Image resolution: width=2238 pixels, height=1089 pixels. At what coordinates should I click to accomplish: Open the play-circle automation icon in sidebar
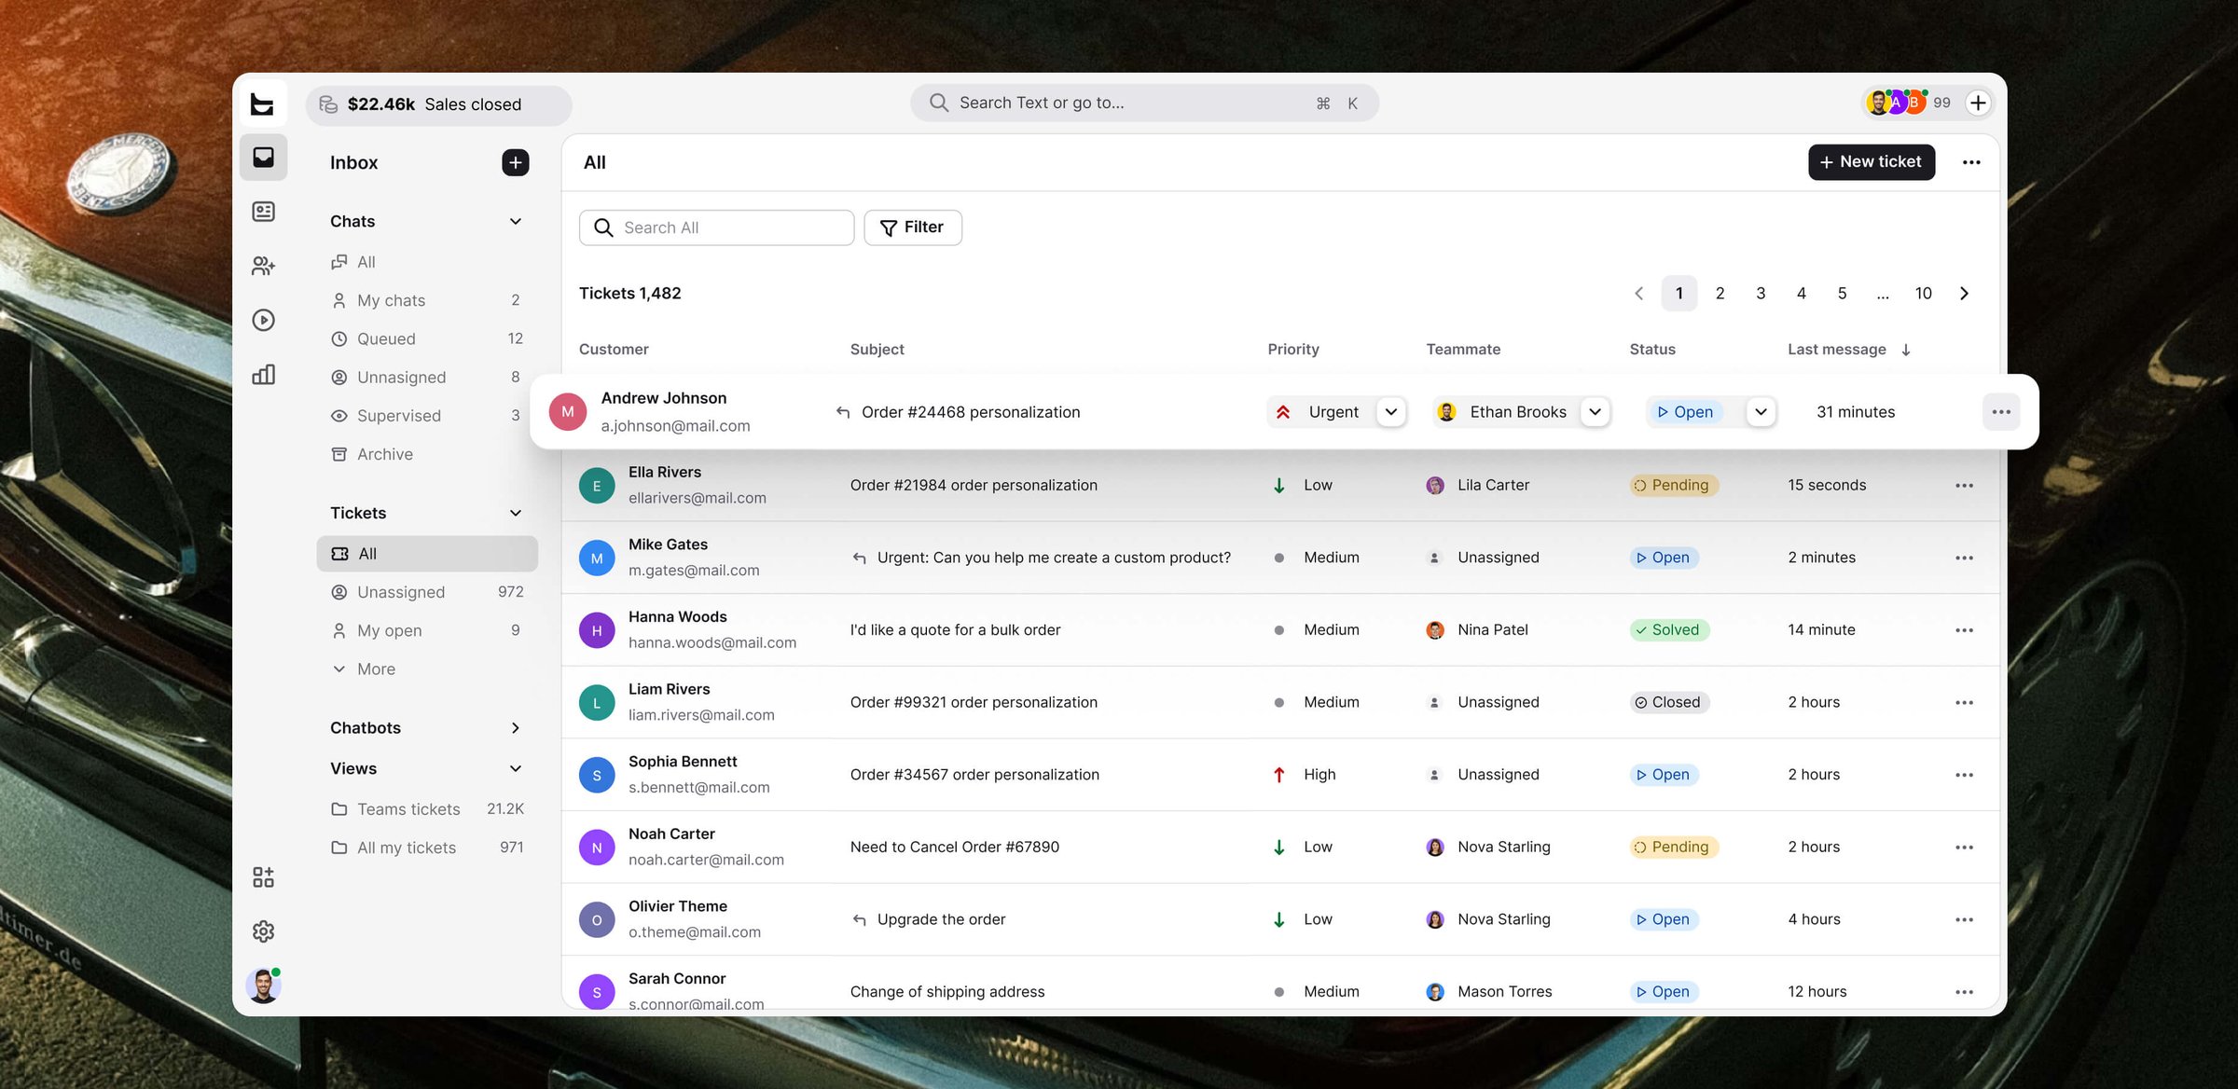264,320
